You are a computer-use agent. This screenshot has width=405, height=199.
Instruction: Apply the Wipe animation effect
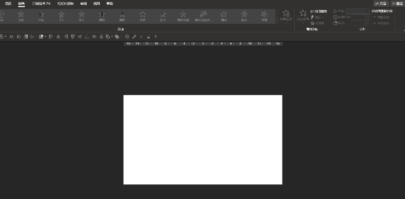click(x=122, y=16)
